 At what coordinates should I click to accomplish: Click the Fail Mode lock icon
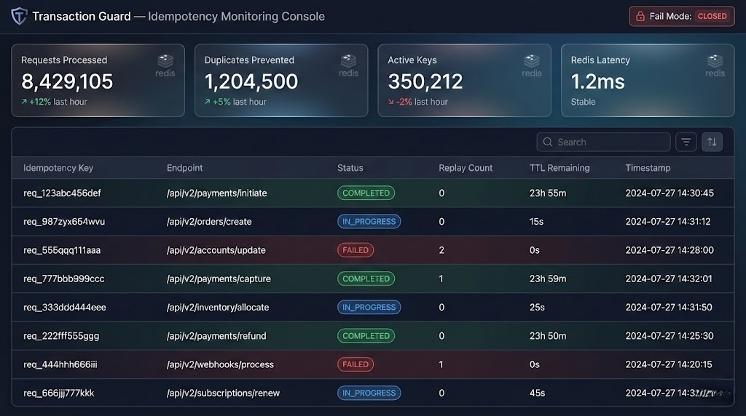pos(640,17)
